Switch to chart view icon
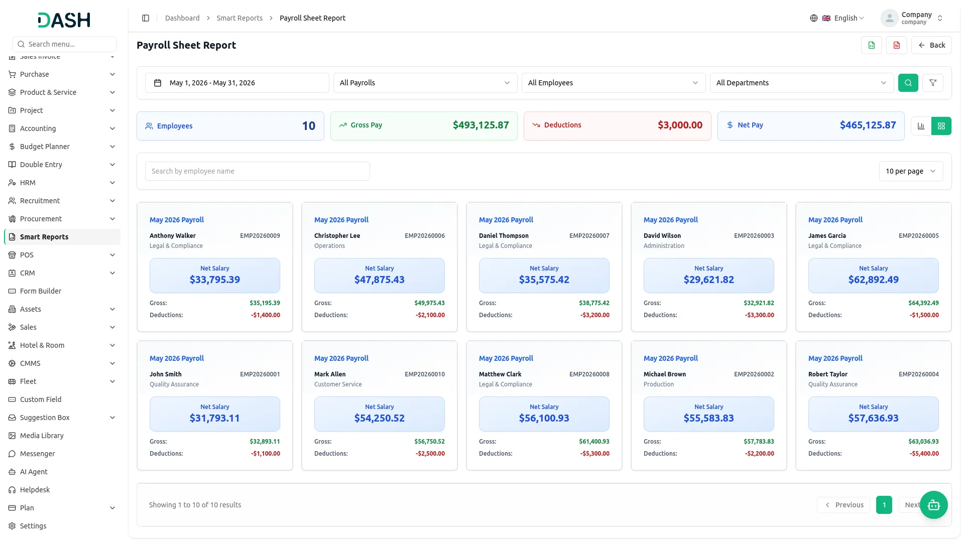This screenshot has height=542, width=964. click(x=921, y=126)
